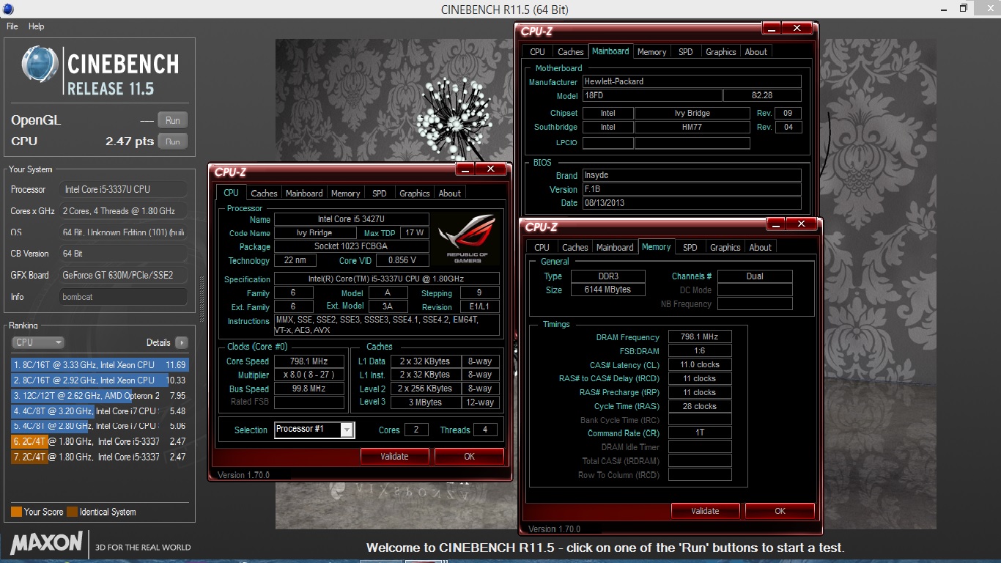The image size is (1001, 563).
Task: Click OK in the CPU-Z Memory window
Action: (780, 511)
